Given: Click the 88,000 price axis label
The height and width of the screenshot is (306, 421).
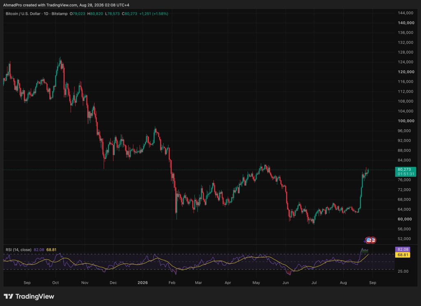Looking at the screenshot, I should [x=405, y=150].
